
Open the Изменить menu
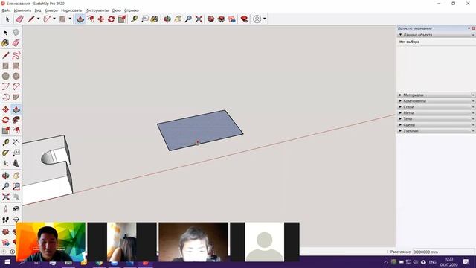(x=22, y=10)
